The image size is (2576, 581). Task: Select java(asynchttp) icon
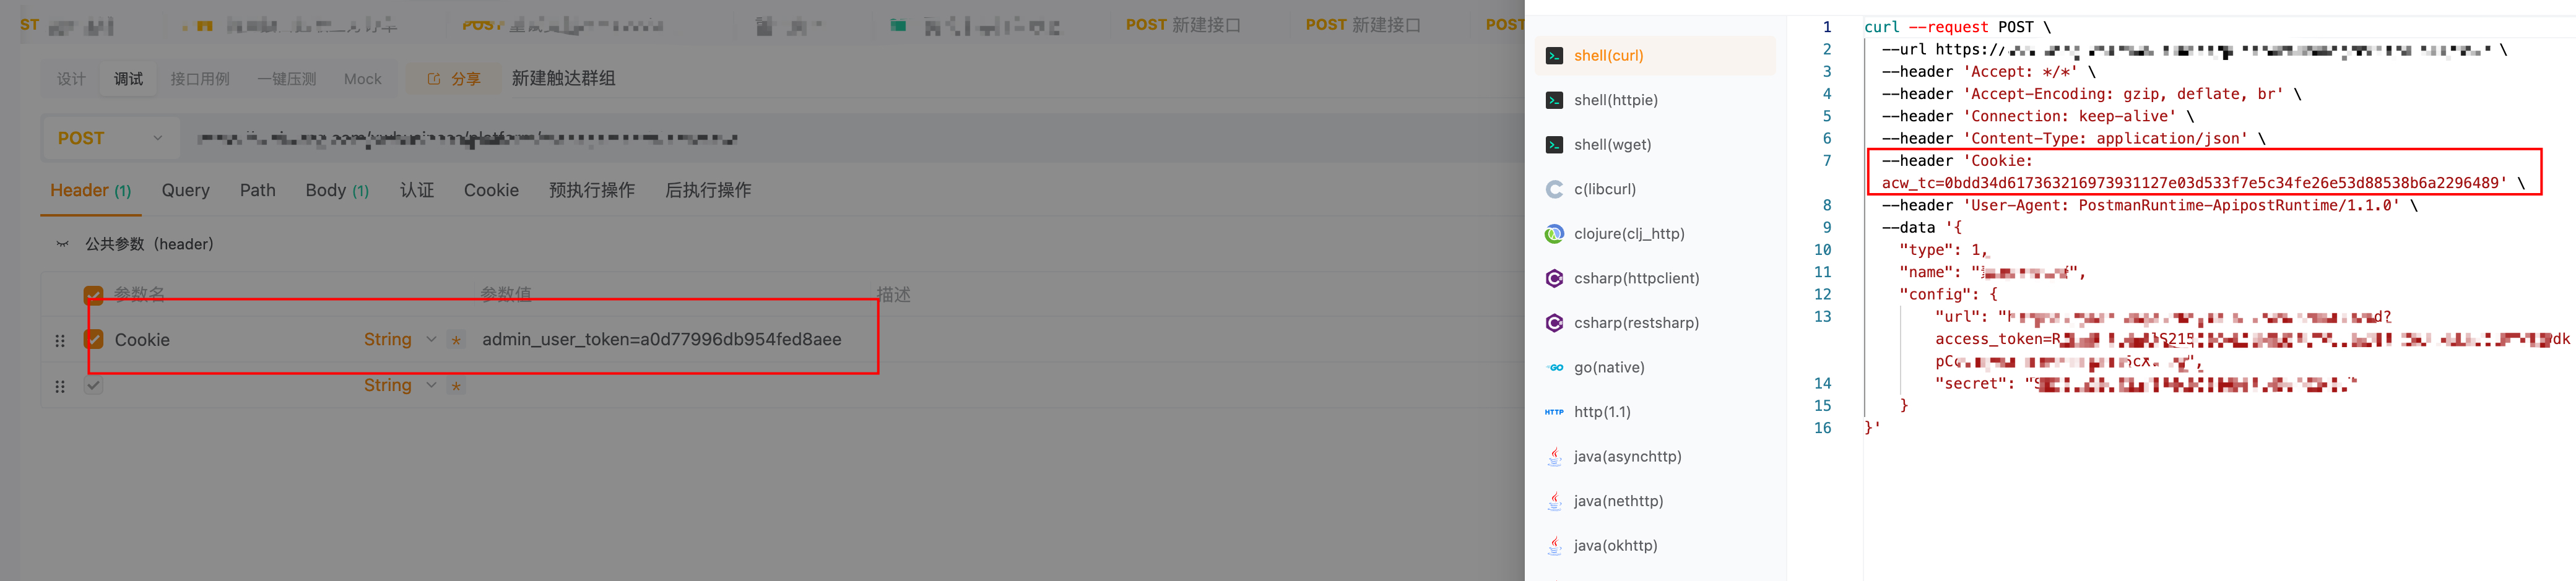[x=1554, y=456]
